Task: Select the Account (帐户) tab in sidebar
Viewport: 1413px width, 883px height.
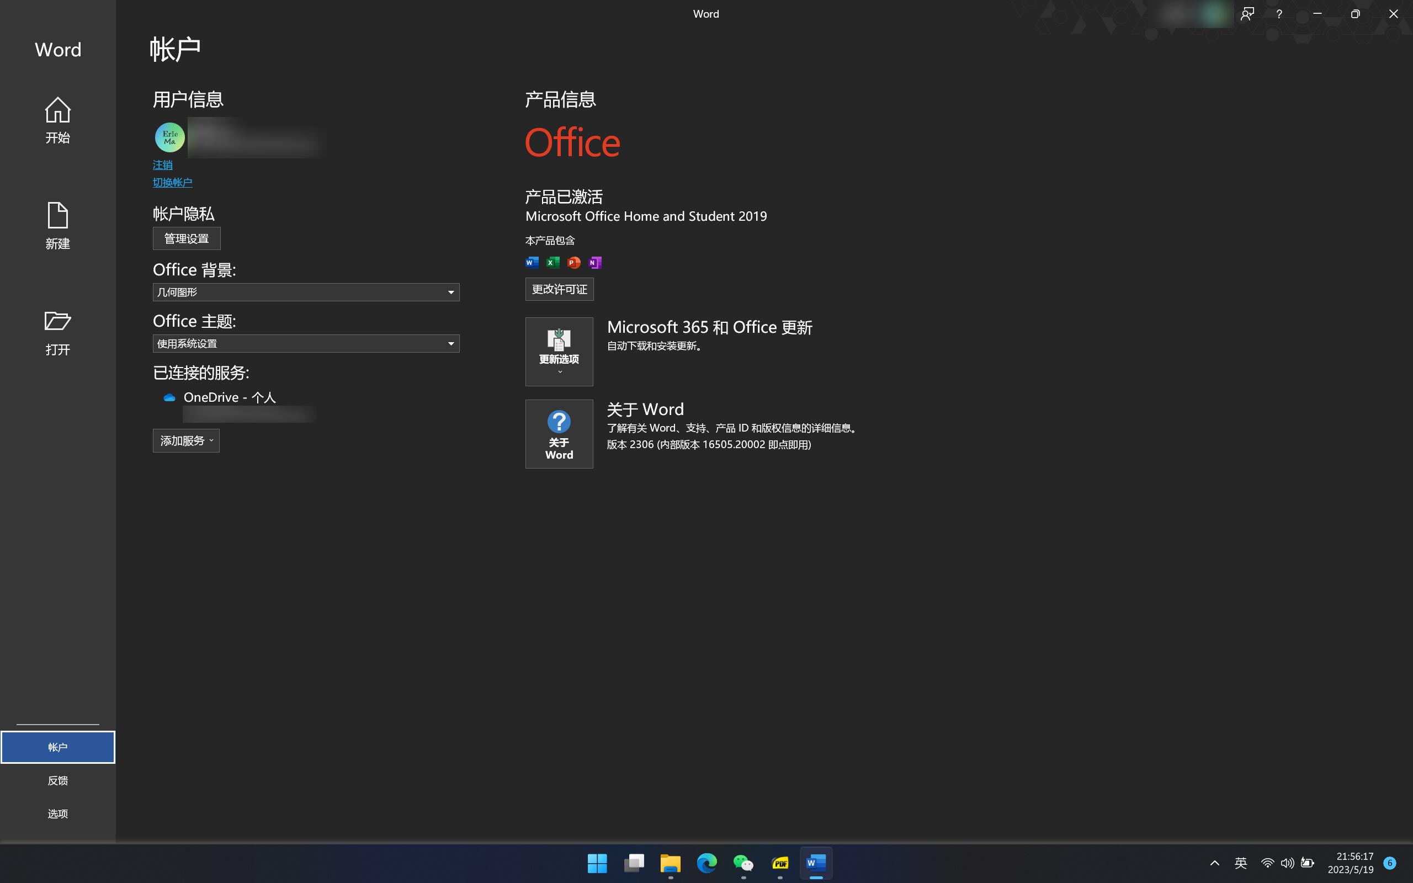Action: pos(57,747)
